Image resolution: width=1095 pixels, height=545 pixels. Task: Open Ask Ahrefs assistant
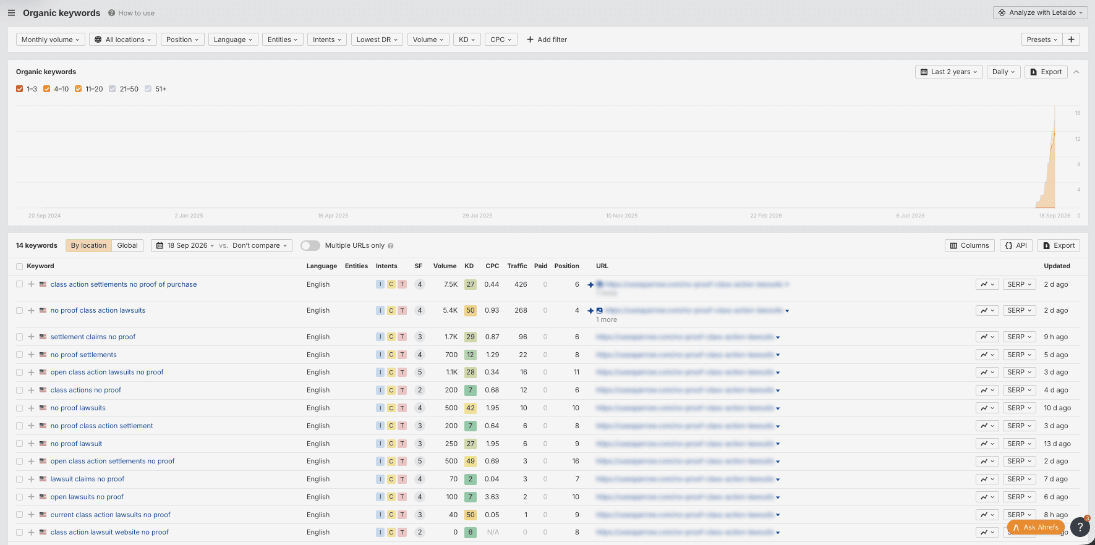click(x=1036, y=527)
